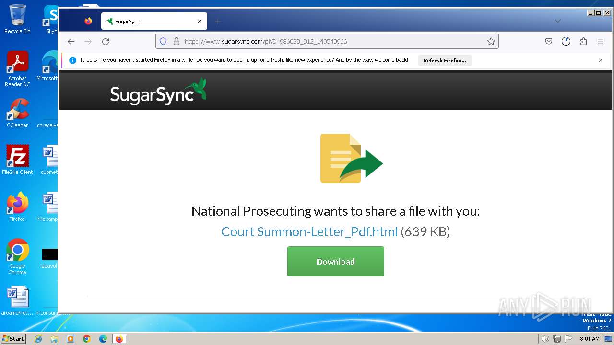
Task: Save page to Pocket
Action: 549,41
